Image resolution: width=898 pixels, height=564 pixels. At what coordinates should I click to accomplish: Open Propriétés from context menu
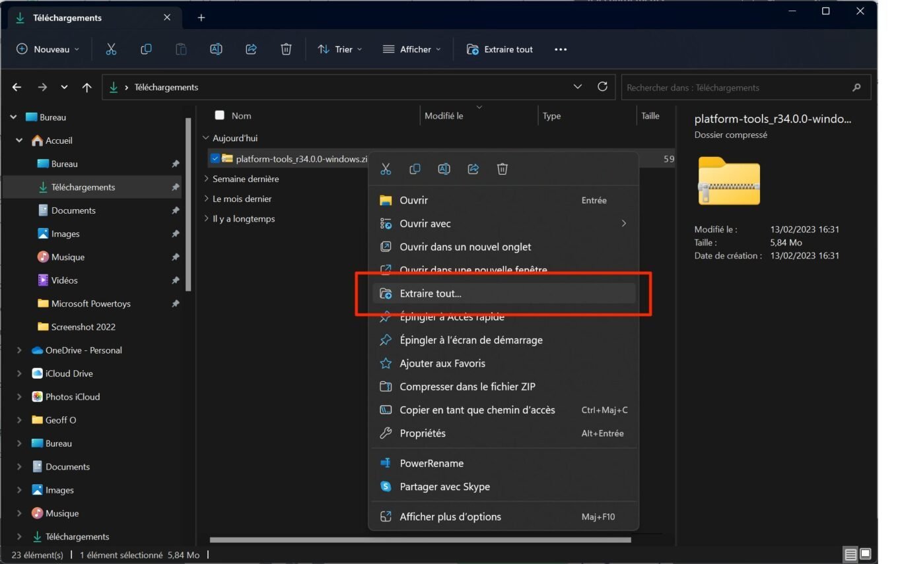pyautogui.click(x=504, y=433)
